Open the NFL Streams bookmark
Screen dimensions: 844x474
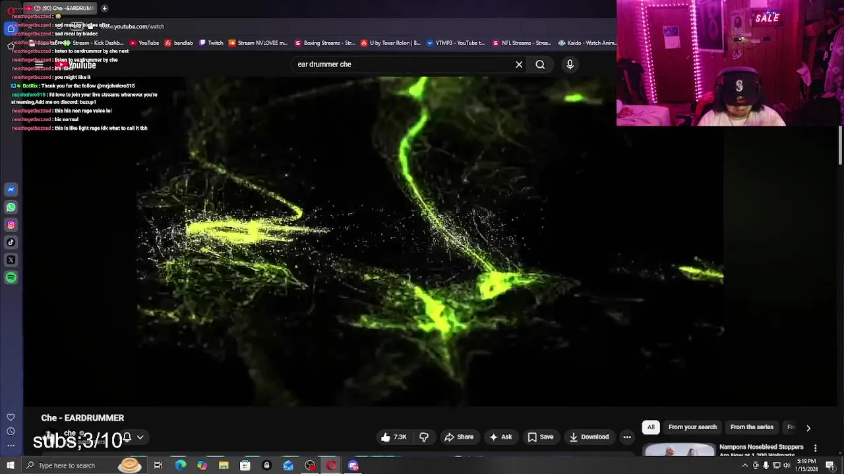point(522,43)
